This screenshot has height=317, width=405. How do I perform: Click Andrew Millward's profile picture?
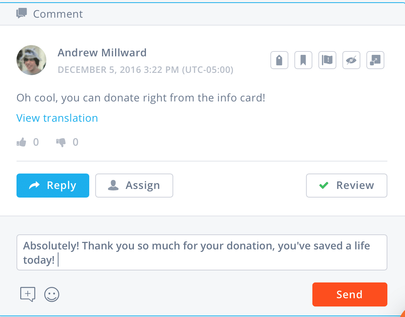click(x=31, y=60)
